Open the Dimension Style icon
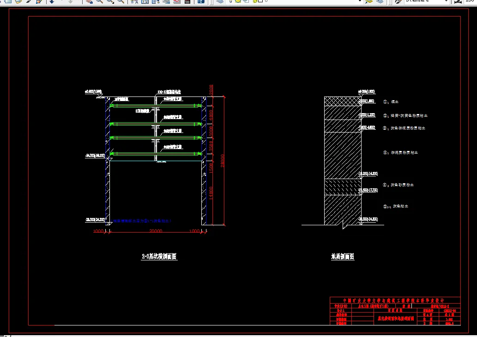The image size is (477, 337). [x=458, y=1]
